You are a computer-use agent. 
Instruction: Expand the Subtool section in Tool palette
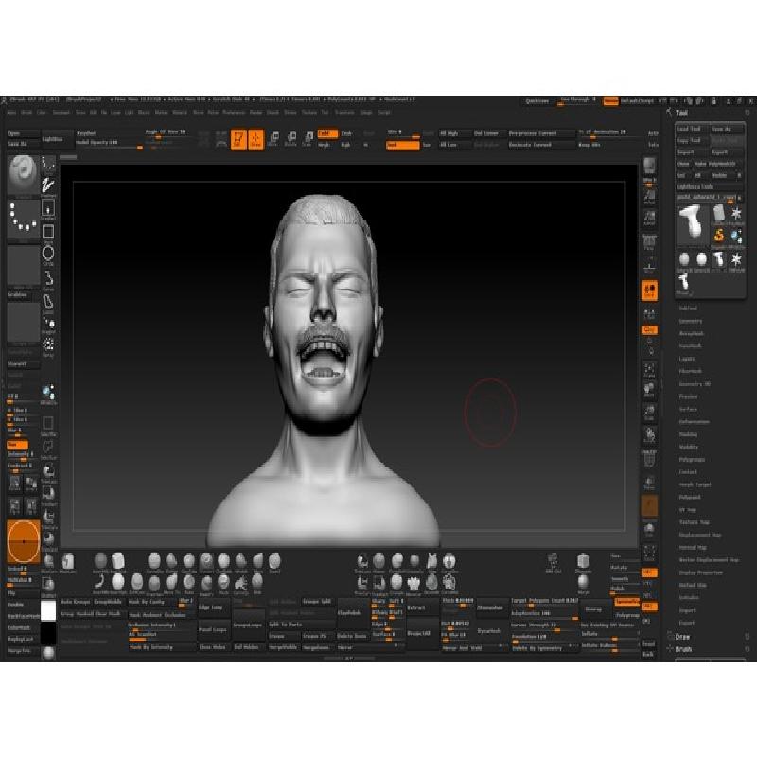coord(688,308)
